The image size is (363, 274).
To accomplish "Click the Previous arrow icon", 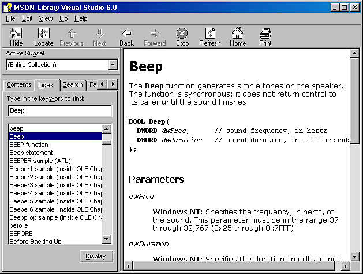I will coord(72,34).
